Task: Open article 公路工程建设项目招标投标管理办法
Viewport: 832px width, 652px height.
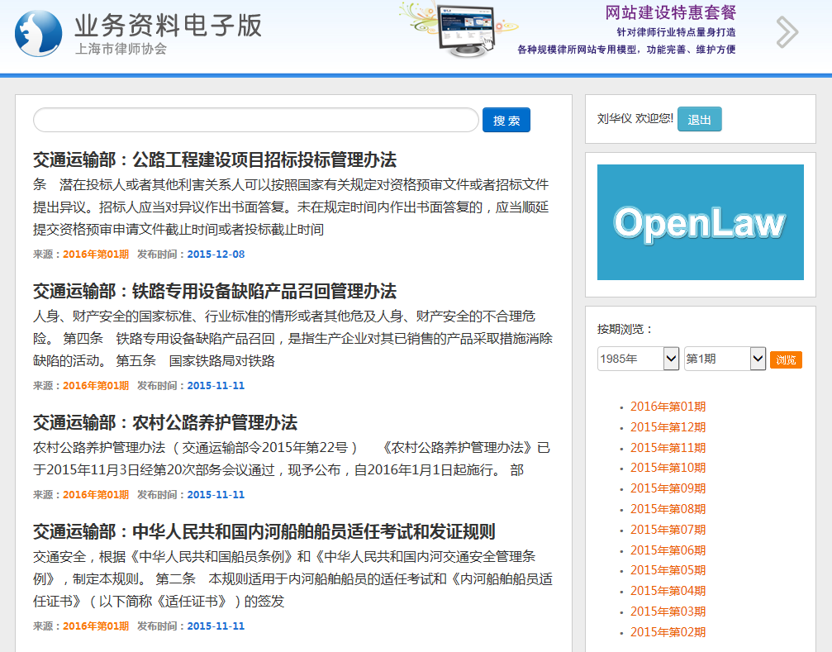Action: pyautogui.click(x=215, y=159)
